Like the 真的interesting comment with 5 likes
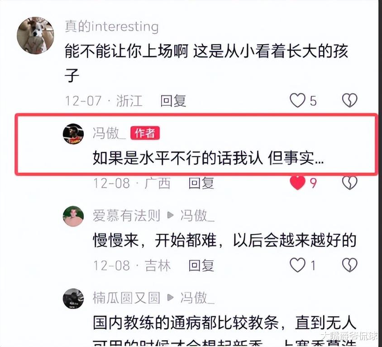Image resolution: width=382 pixels, height=347 pixels. coord(297,100)
